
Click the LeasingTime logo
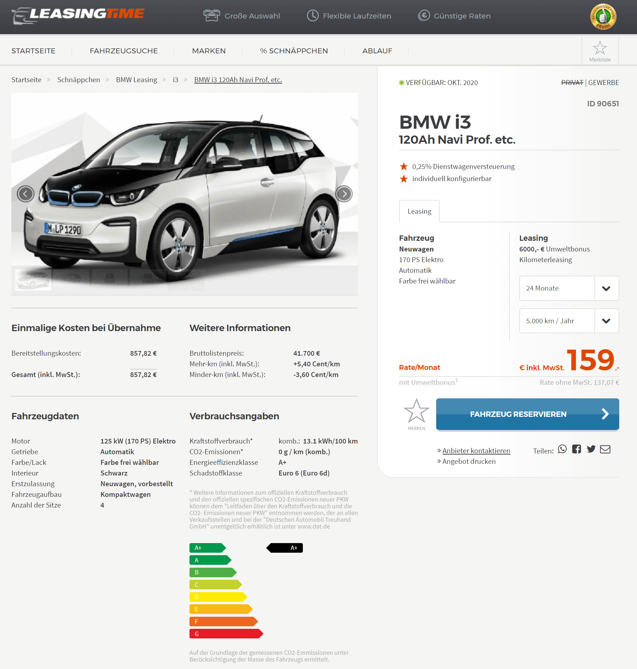coord(78,15)
